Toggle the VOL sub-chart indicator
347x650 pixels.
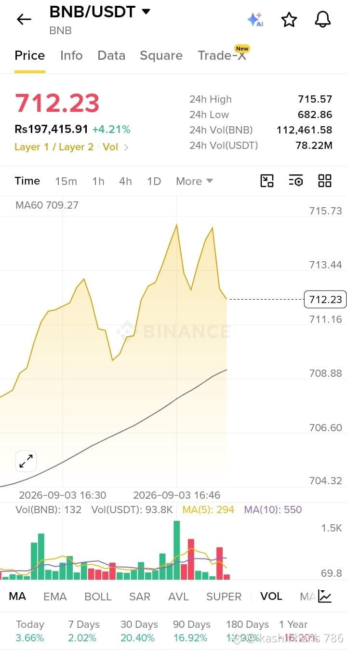coord(271,596)
